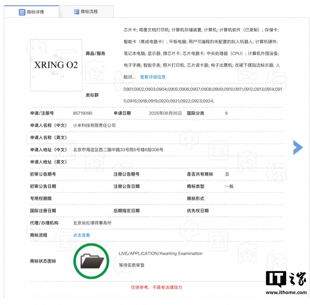Click the 国际分类 value 9
Viewport: 310px width, 305px height.
[226, 113]
